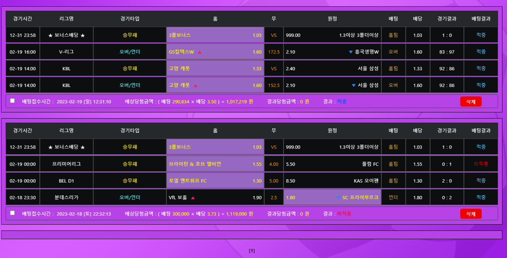Screen dimensions: 507x258
Task: Select the 로열 앤트워프 FC home pick cell
Action: pyautogui.click(x=215, y=181)
